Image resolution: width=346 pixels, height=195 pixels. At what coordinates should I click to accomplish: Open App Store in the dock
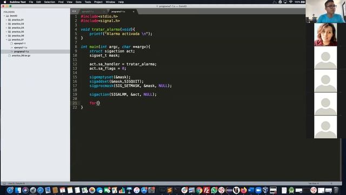(144, 190)
